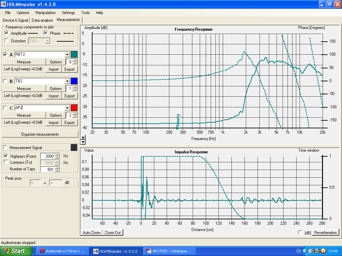Click the HOLMImpulse title bar app icon
This screenshot has height=256, width=342.
[3, 4]
